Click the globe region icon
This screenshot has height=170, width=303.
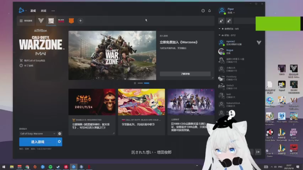pos(60,134)
